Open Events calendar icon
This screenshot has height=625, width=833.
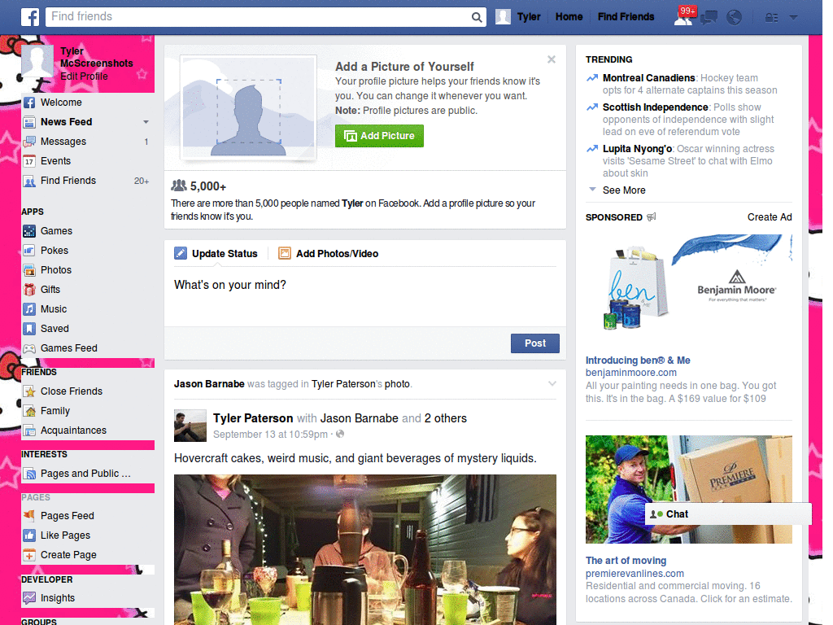tap(29, 161)
